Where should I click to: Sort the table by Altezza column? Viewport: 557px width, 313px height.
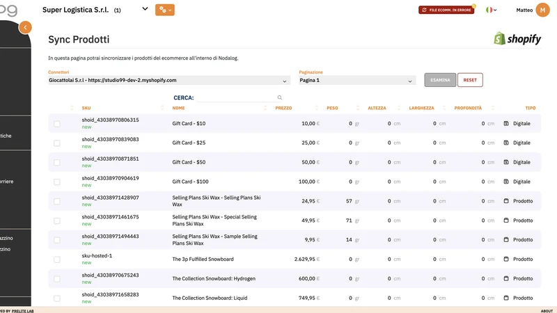pyautogui.click(x=377, y=108)
